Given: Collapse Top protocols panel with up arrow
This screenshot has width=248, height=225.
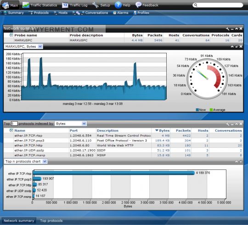Looking at the screenshot, I should [237, 124].
